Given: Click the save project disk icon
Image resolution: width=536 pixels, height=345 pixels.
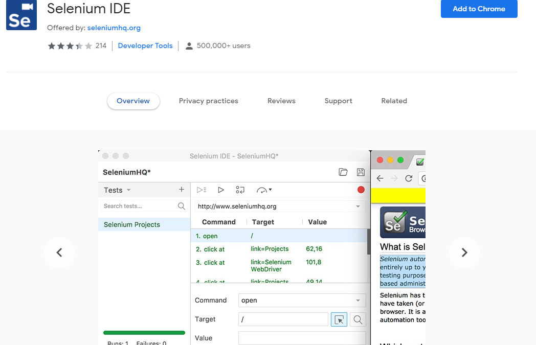Looking at the screenshot, I should point(361,172).
